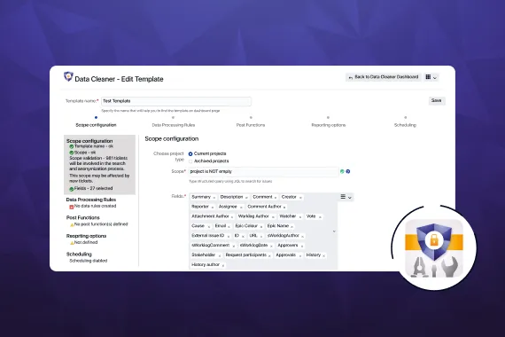Screen dimensions: 505x337
Task: Remove the History author field tag
Action: coord(223,265)
